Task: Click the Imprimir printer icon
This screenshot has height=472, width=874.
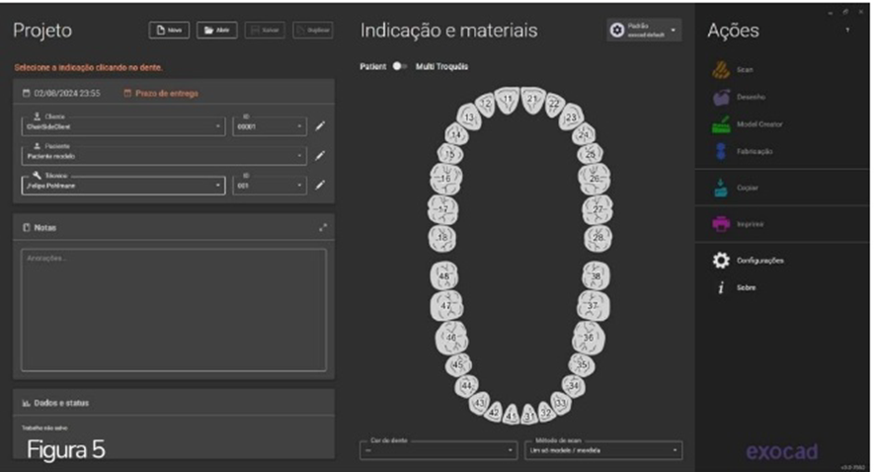Action: 721,224
